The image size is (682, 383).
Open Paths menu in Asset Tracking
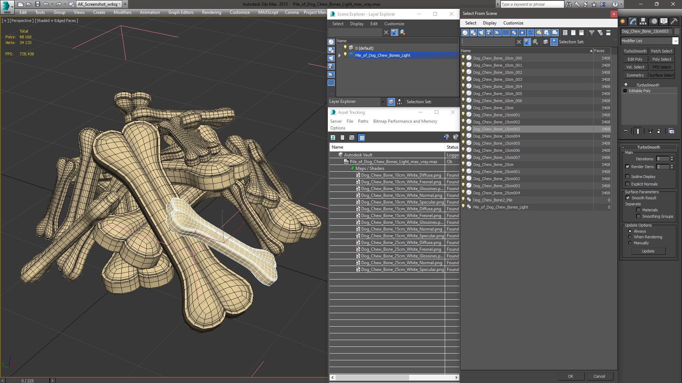(363, 121)
